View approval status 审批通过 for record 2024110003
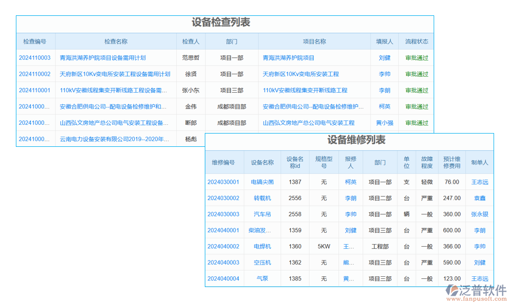This screenshot has height=307, width=512. (417, 57)
